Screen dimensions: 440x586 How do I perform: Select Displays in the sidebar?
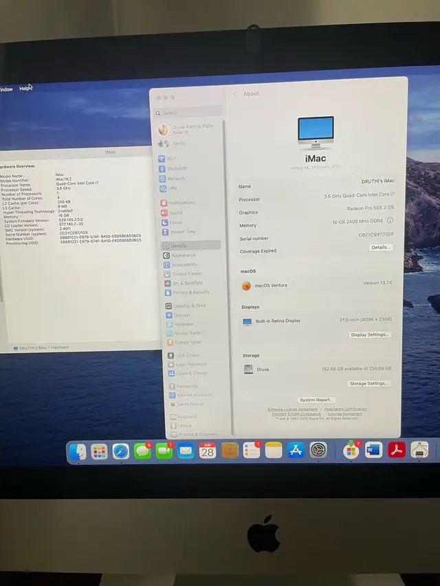179,315
